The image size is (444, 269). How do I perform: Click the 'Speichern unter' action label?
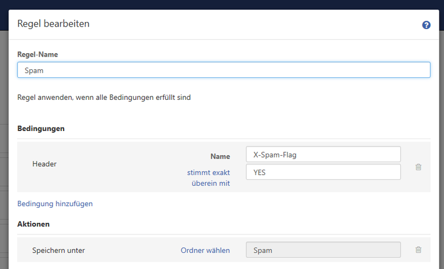[58, 251]
